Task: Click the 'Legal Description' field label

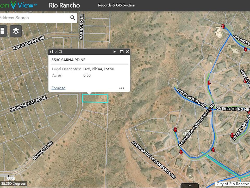Action: coord(67,69)
